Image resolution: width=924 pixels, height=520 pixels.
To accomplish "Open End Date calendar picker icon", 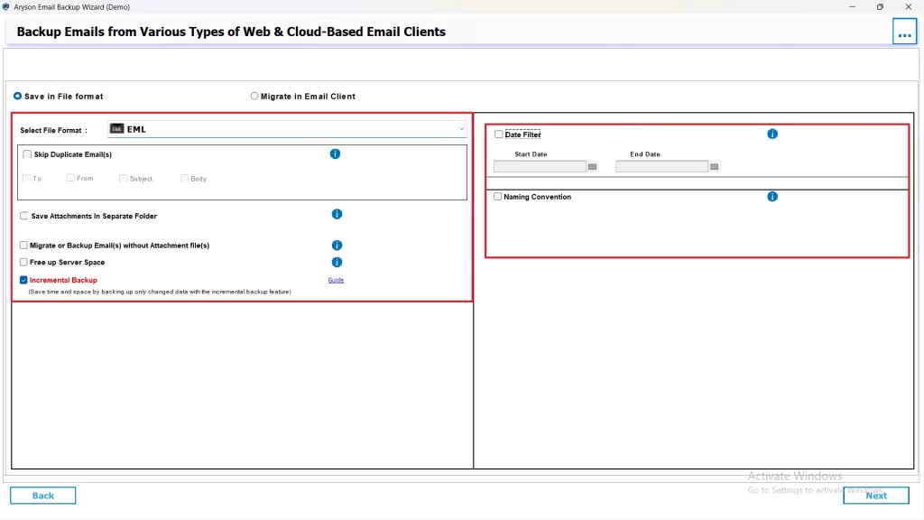I will pyautogui.click(x=714, y=167).
